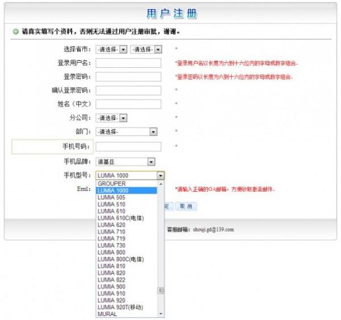Click the list scrollbar down arrow
Image resolution: width=341 pixels, height=320 pixels.
[x=161, y=314]
